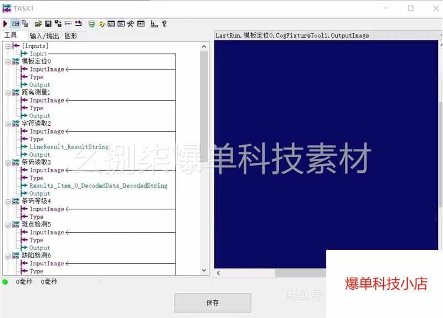The image size is (443, 318).
Task: Select Output under 模板定位0
Action: (39, 85)
